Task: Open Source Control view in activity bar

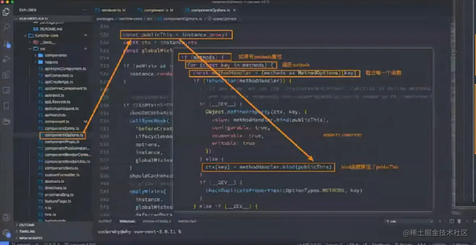Action: 6,44
